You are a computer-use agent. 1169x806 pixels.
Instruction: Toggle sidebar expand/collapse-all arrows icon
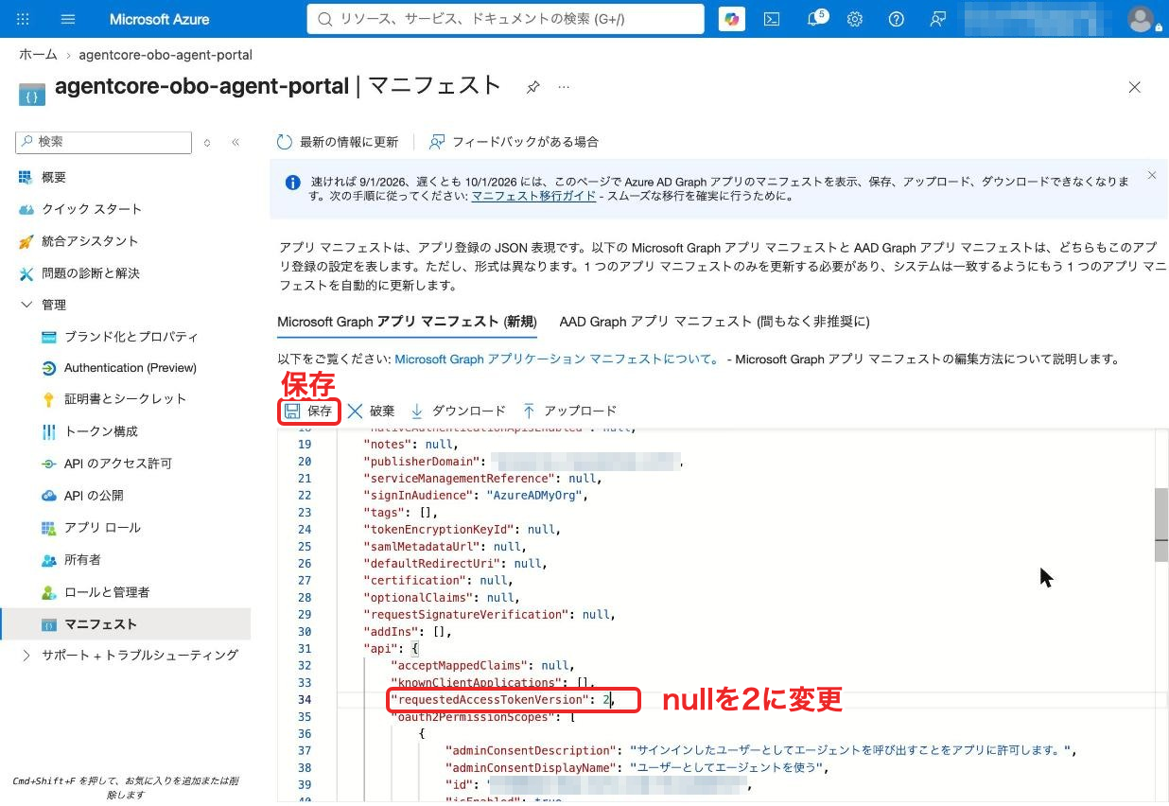[207, 142]
